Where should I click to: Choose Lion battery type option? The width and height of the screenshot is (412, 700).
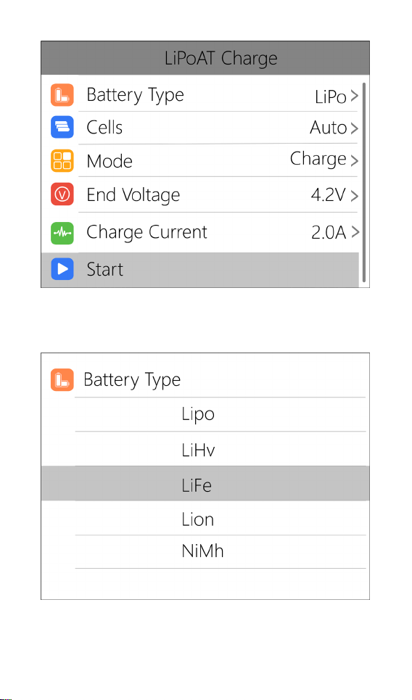220,519
